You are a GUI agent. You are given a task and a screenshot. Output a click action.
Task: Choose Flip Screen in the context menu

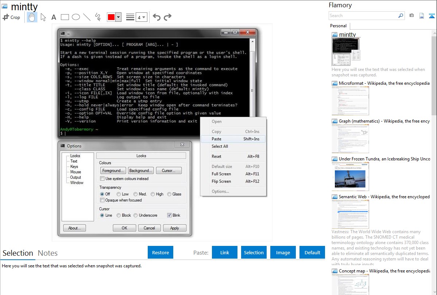[233, 181]
